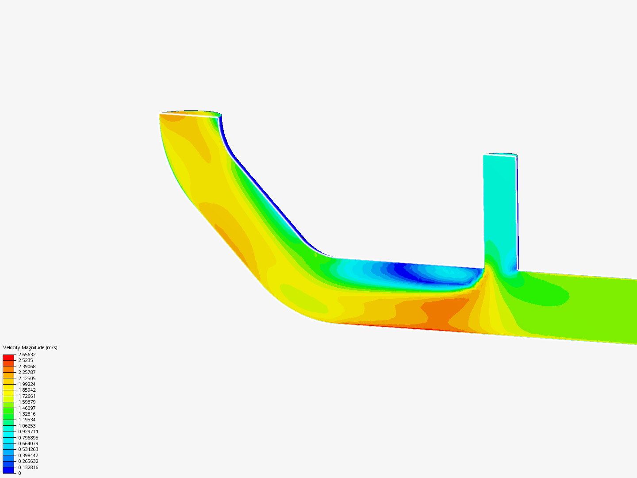Select legend swatch between 1.72661 and 1.85942
Screen dimensions: 637x478
pos(8,393)
